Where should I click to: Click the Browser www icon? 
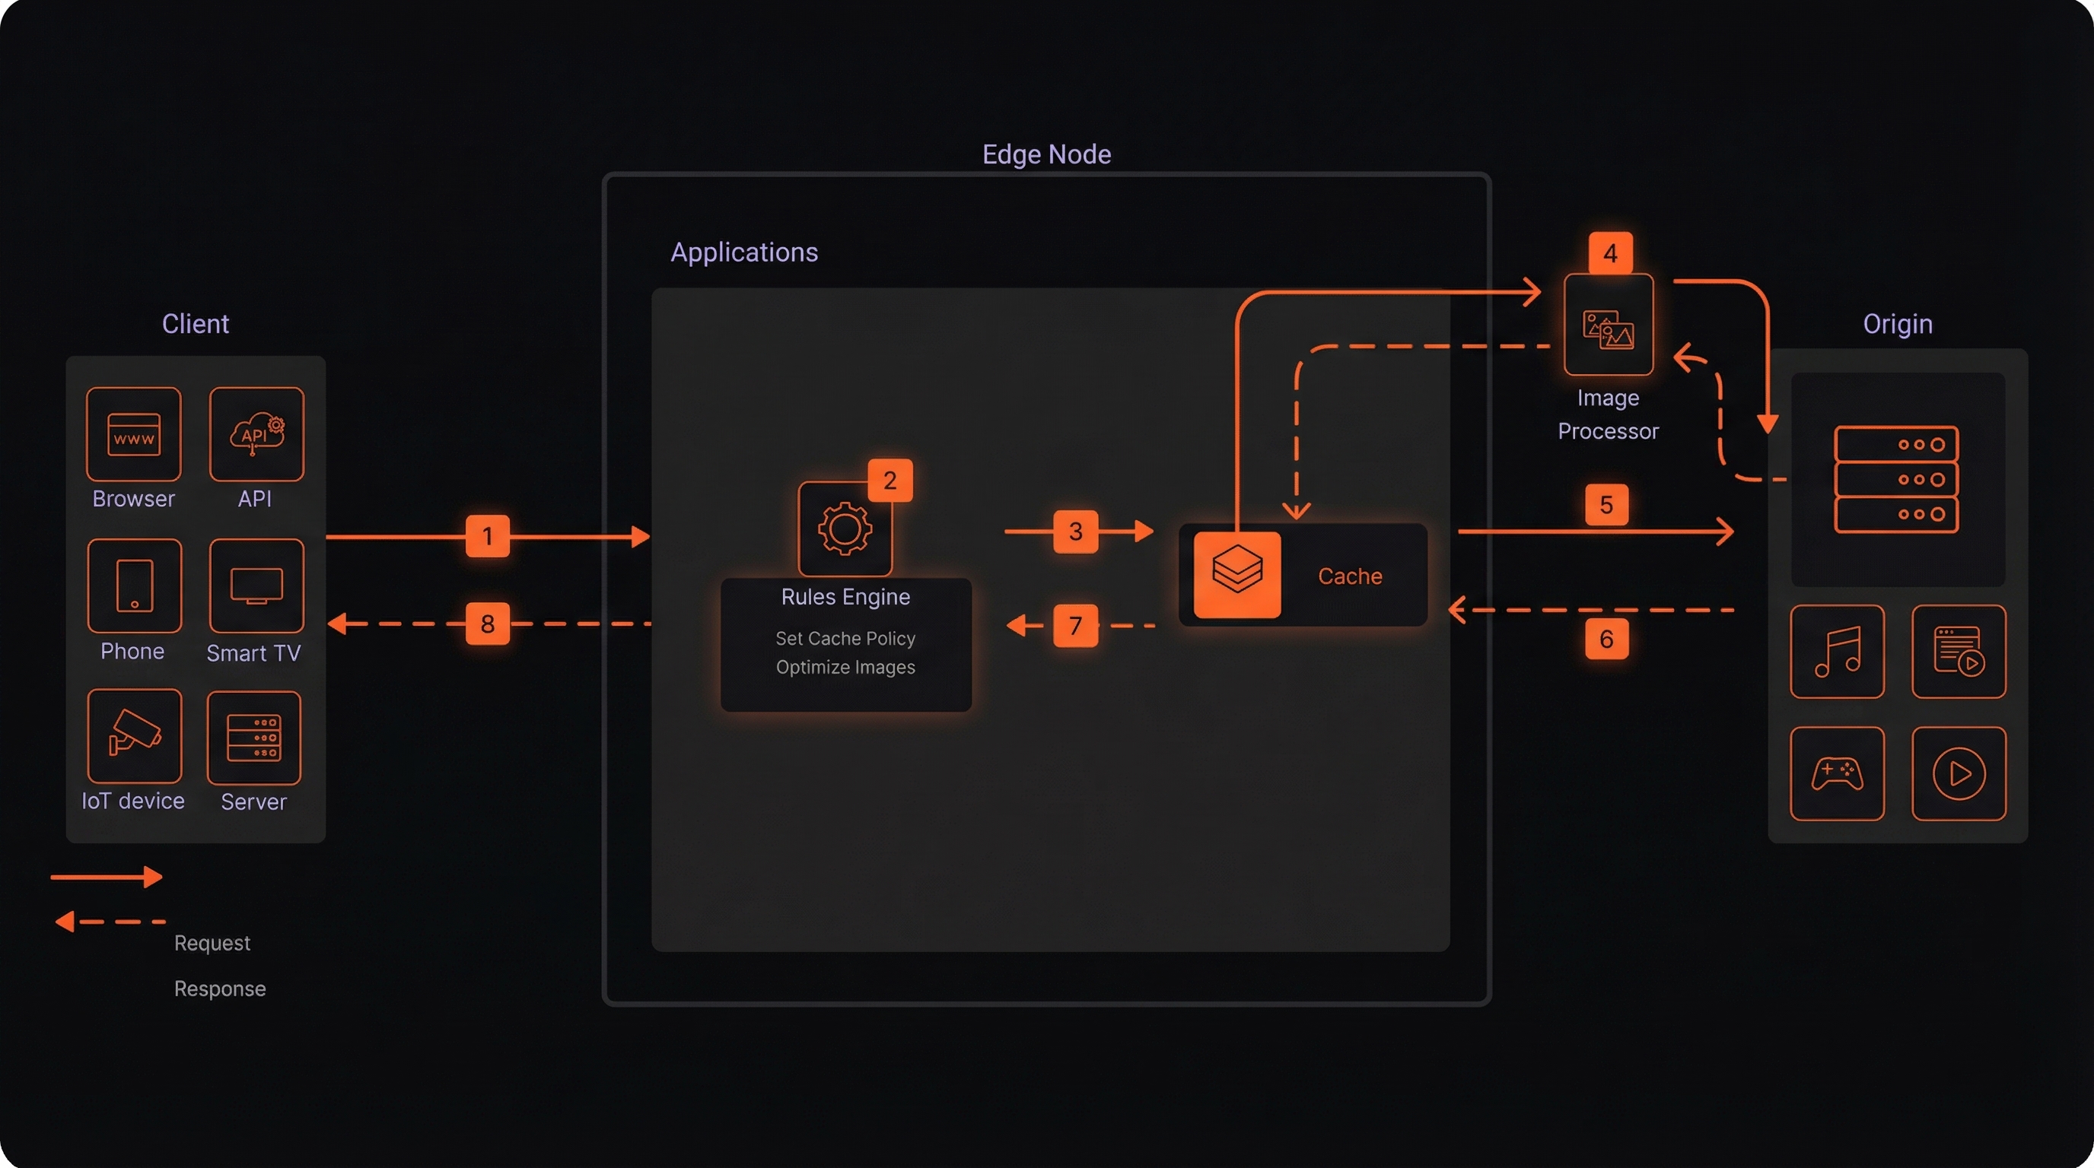pos(133,433)
